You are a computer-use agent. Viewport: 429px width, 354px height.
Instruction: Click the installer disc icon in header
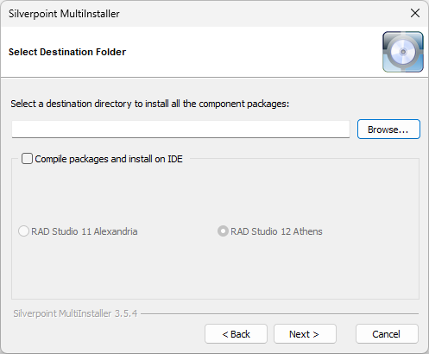[x=403, y=52]
